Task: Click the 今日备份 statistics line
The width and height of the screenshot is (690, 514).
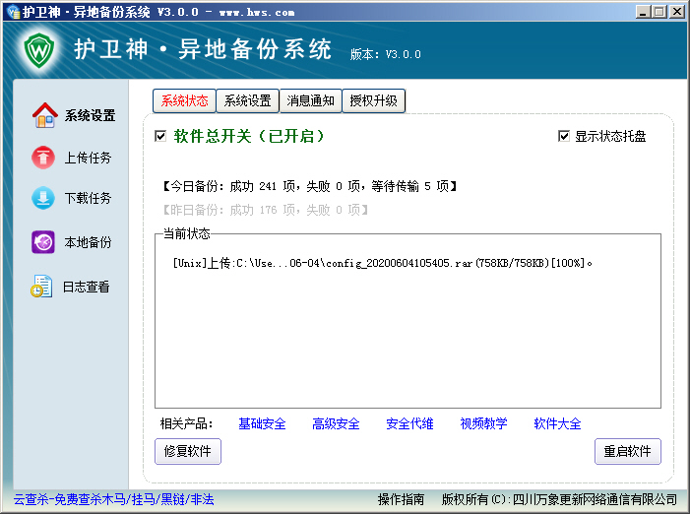Action: tap(310, 186)
